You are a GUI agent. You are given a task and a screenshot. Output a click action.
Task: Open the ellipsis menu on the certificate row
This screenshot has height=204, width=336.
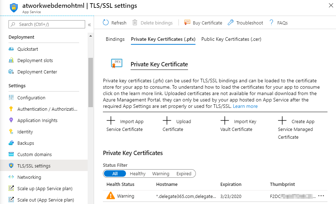click(321, 196)
